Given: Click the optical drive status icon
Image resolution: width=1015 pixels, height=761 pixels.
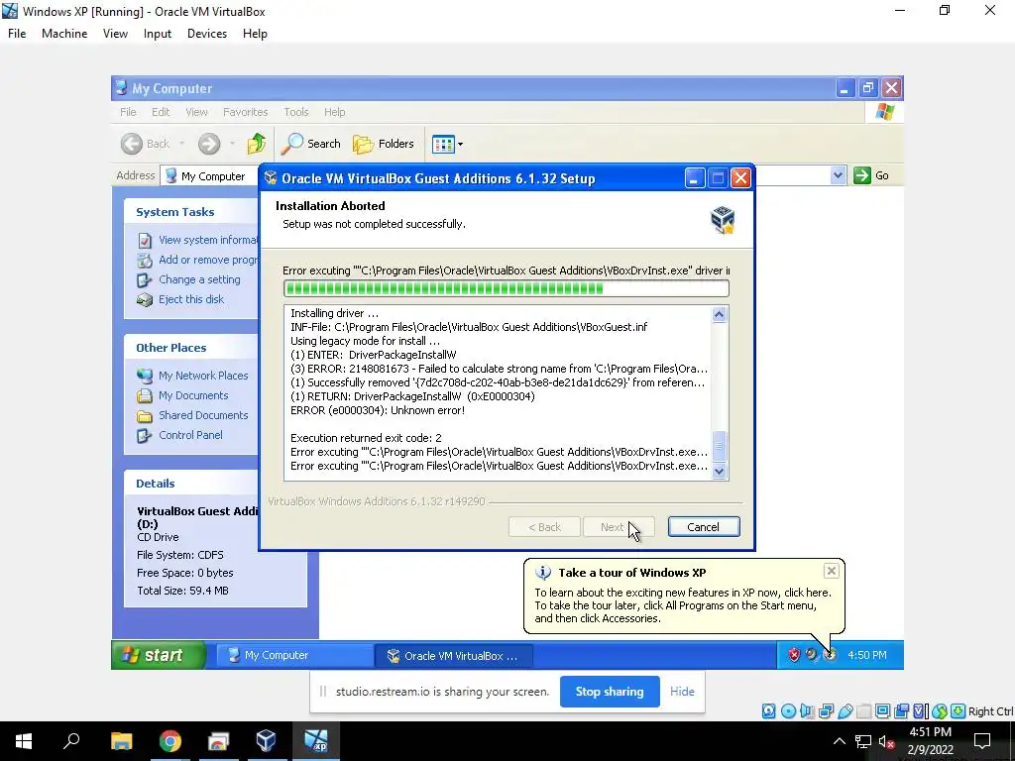Looking at the screenshot, I should click(x=788, y=711).
